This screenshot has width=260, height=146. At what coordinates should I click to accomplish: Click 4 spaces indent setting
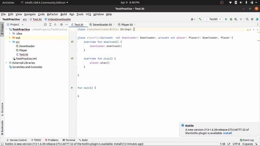pos(247,144)
